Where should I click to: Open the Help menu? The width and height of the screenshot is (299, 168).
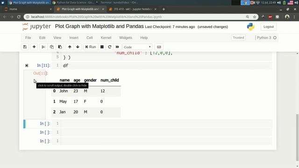point(144,38)
